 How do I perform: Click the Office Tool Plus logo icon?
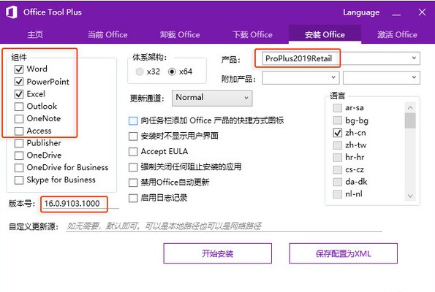point(12,12)
